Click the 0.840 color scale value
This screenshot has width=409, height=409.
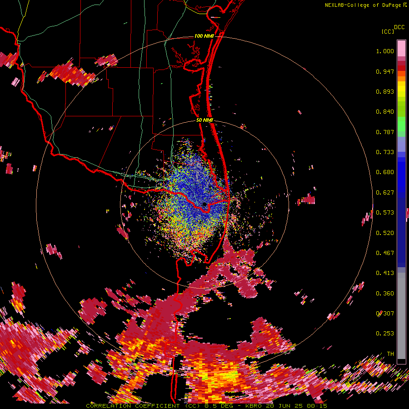pos(385,112)
